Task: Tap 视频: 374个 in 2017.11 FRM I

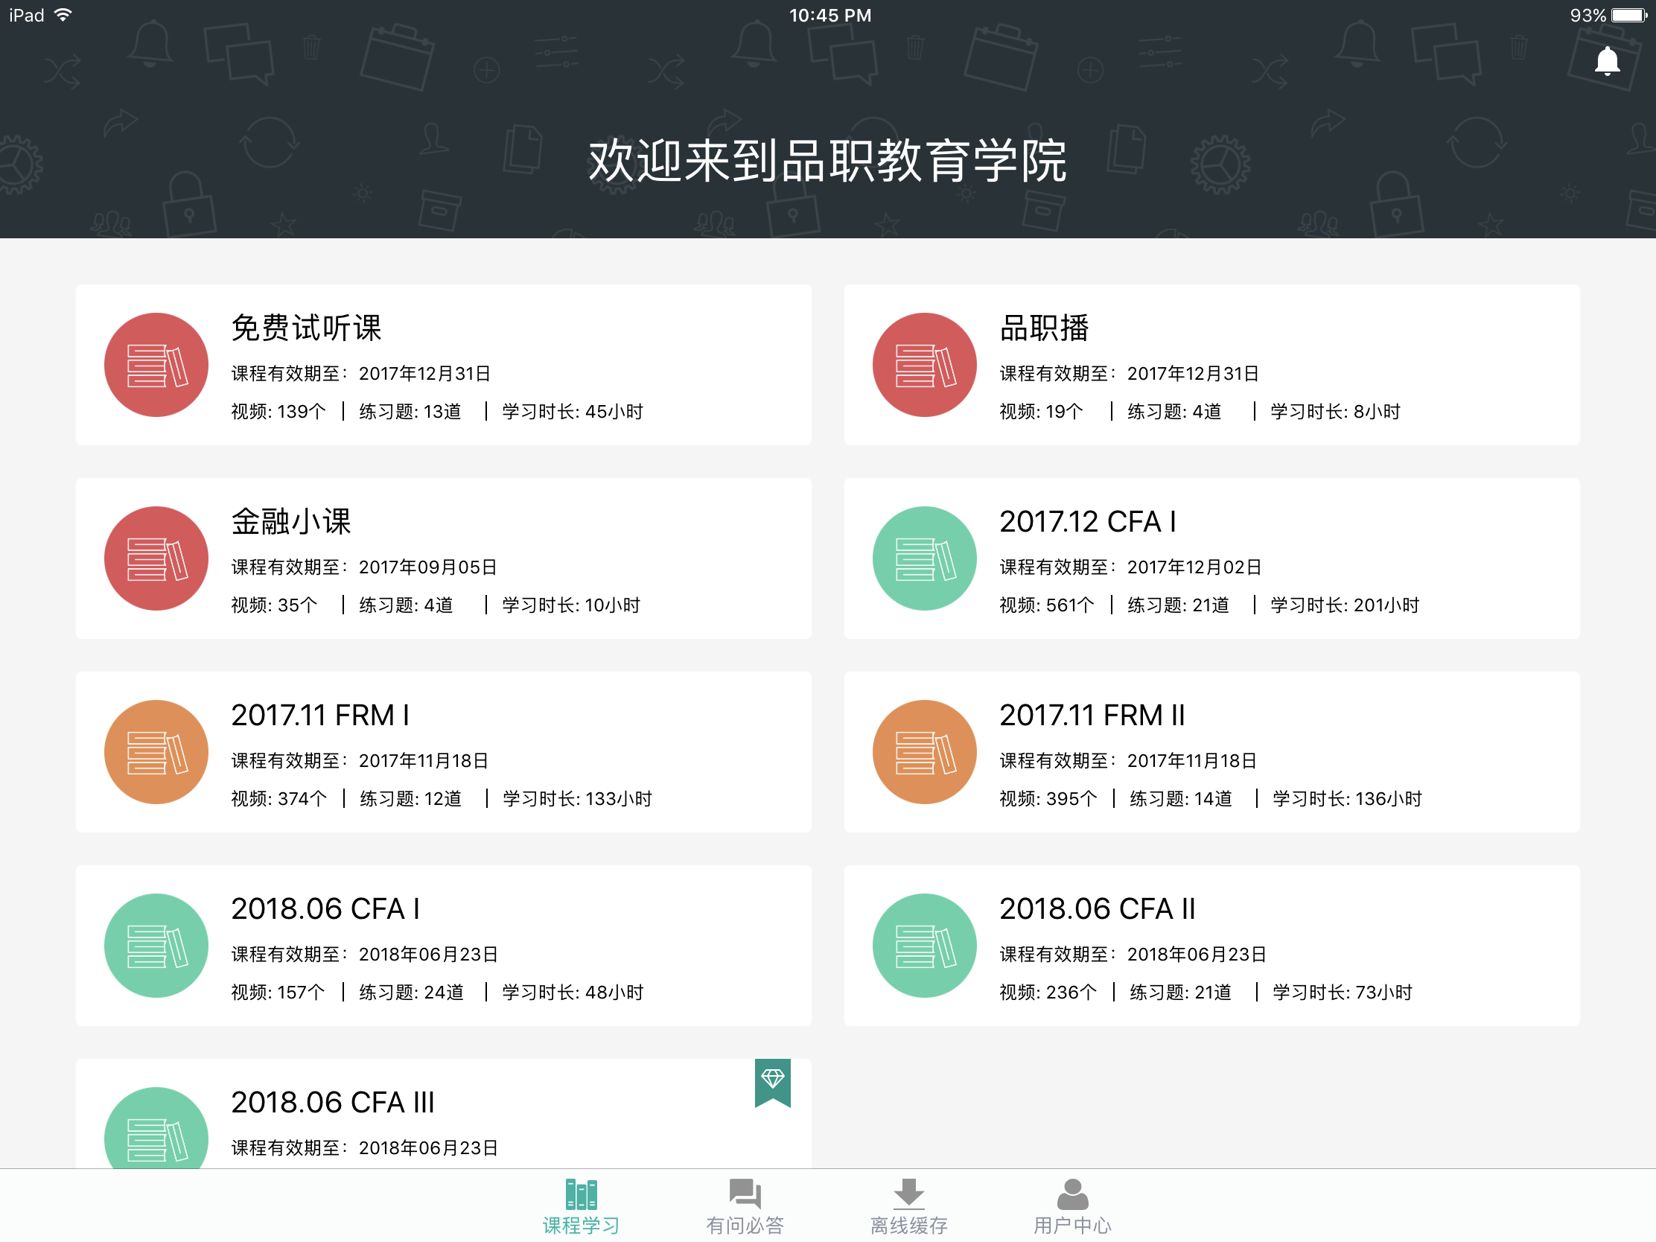Action: [x=279, y=798]
